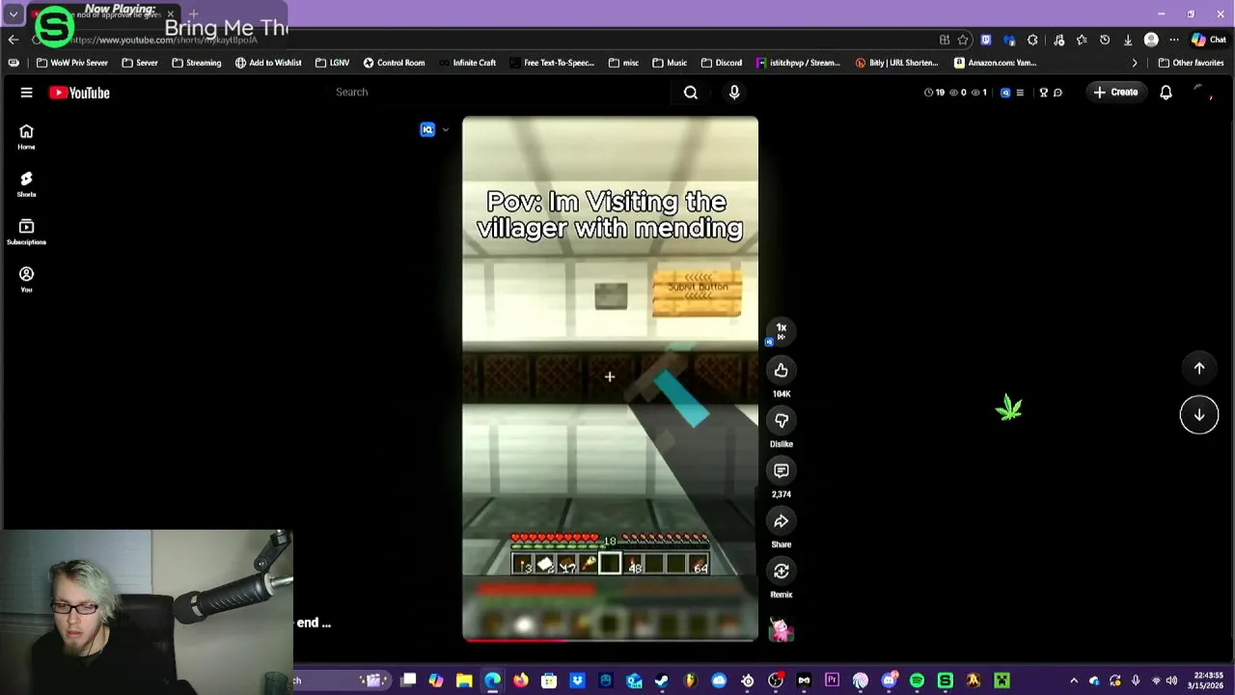Open Other favorites folder

(1191, 63)
